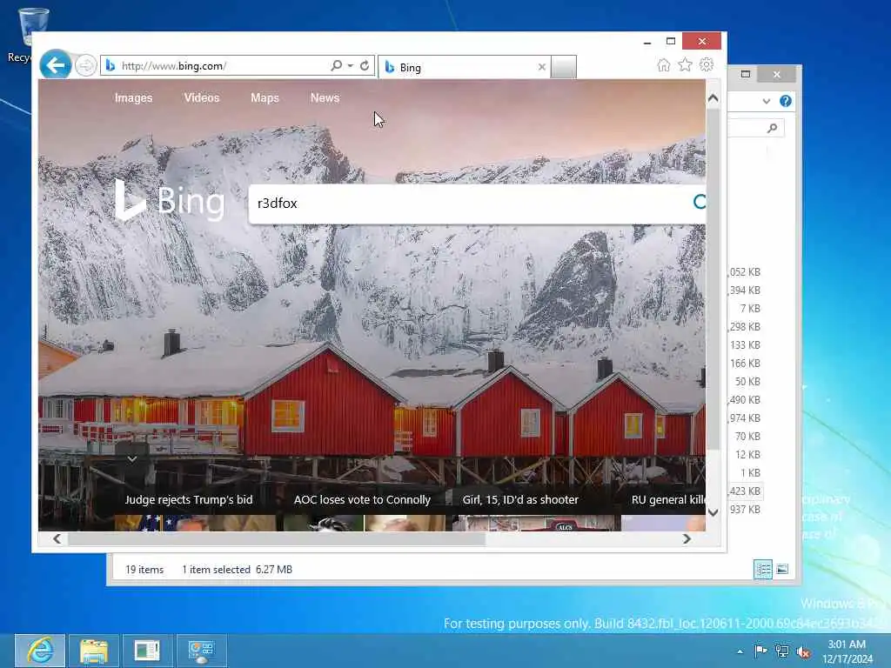
Task: Switch Explorer to details view icon
Action: 762,569
